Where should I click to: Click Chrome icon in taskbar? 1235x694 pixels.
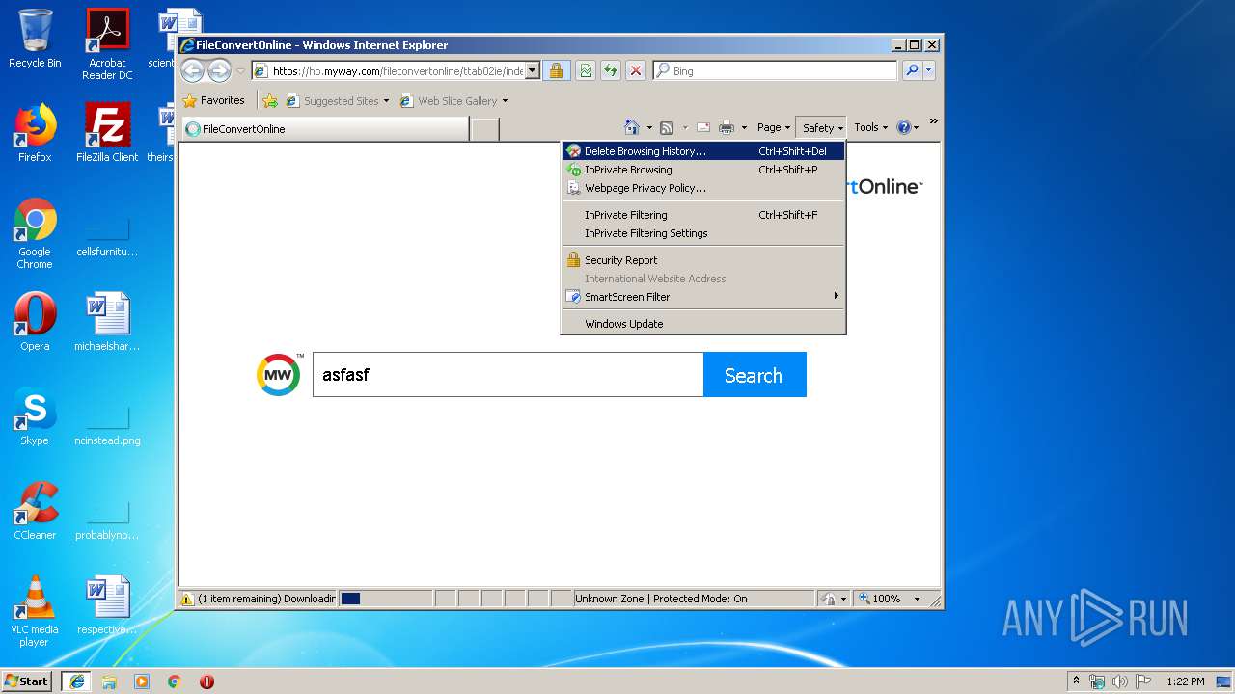pos(174,681)
